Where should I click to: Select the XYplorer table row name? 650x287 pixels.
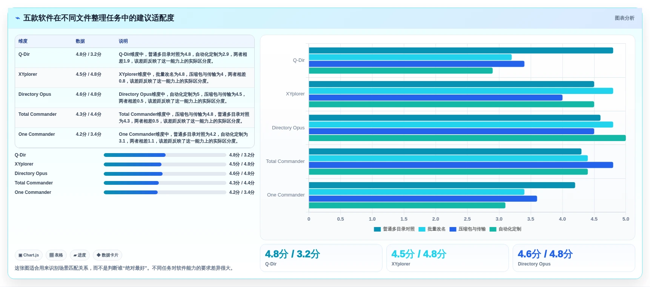[x=28, y=74]
